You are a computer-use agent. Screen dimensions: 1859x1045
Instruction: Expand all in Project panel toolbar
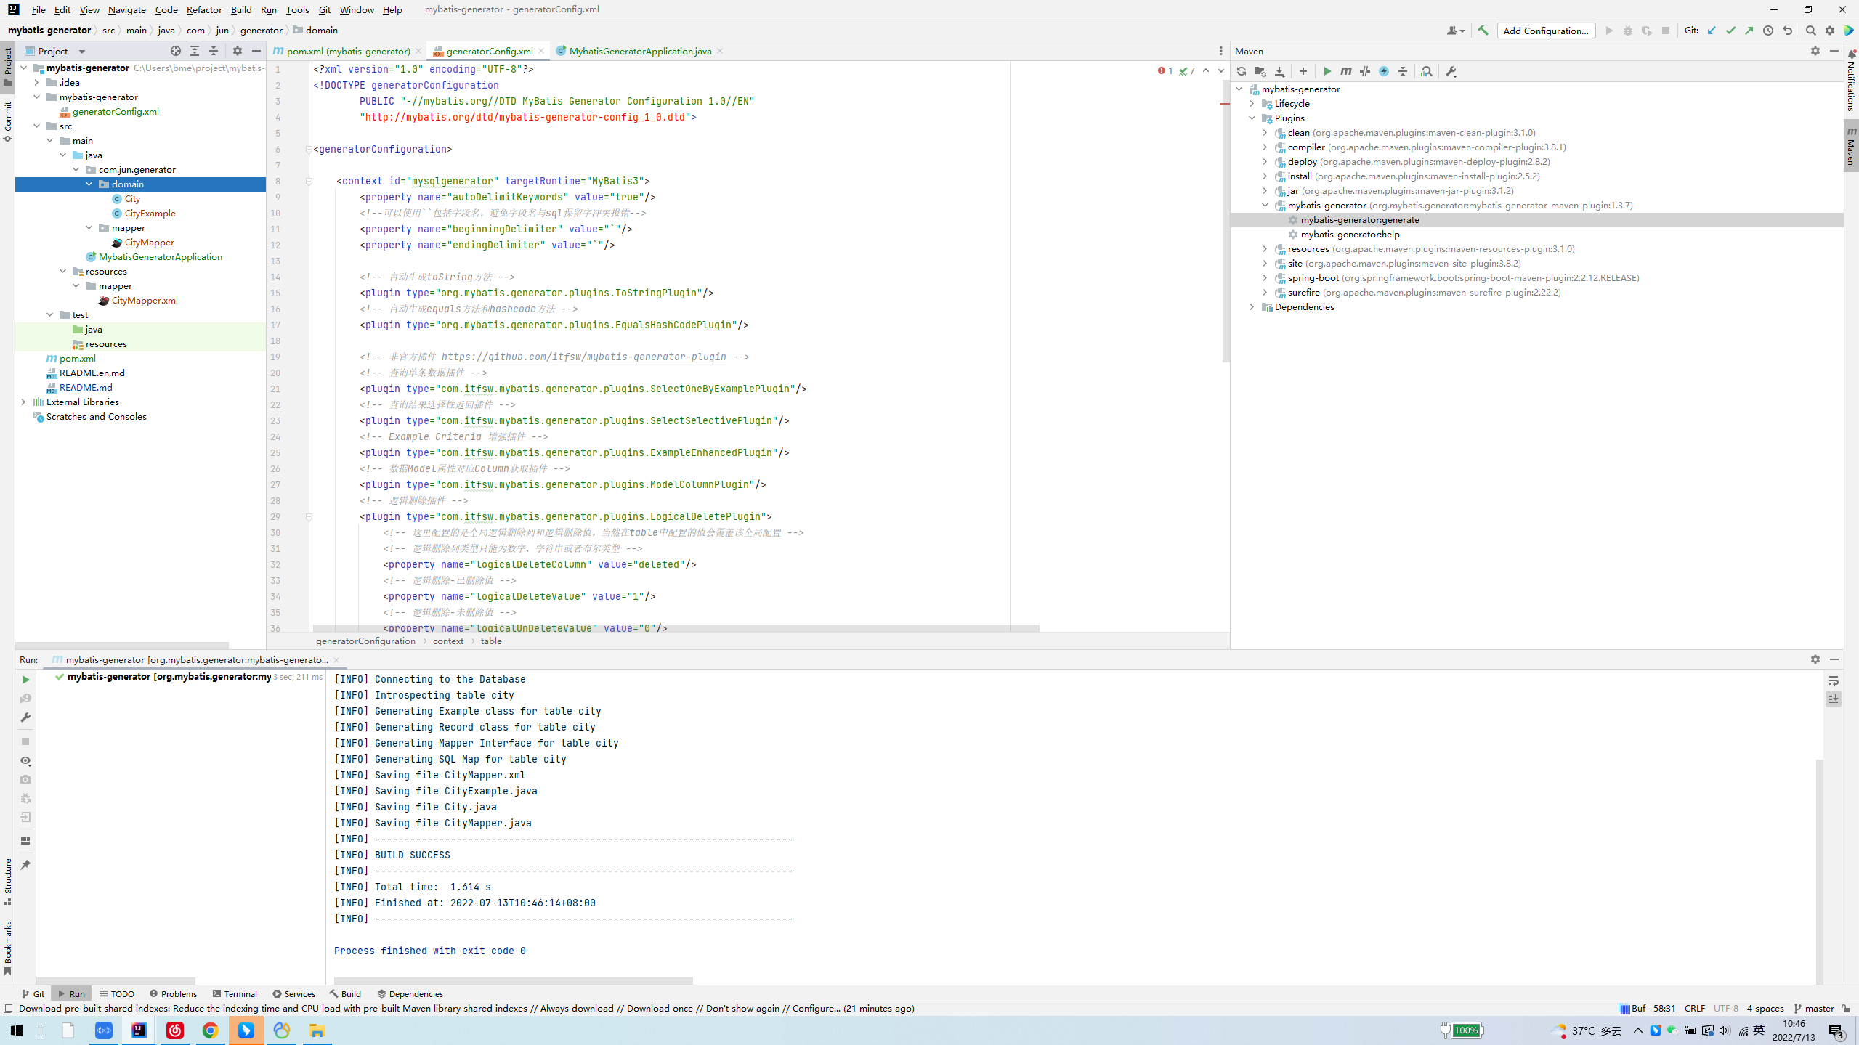[x=195, y=51]
